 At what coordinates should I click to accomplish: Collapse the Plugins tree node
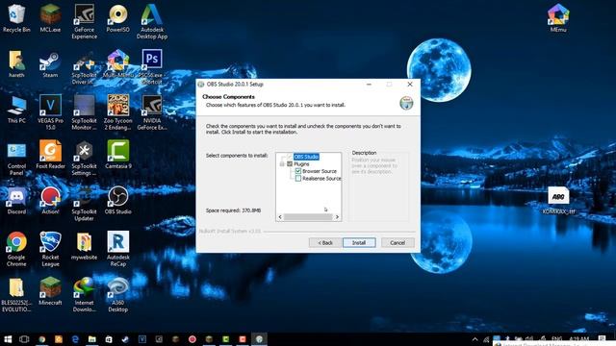(x=282, y=164)
